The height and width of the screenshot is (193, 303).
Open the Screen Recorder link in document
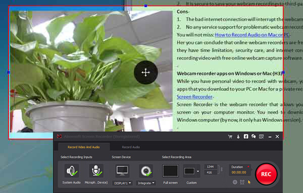[x=194, y=97]
